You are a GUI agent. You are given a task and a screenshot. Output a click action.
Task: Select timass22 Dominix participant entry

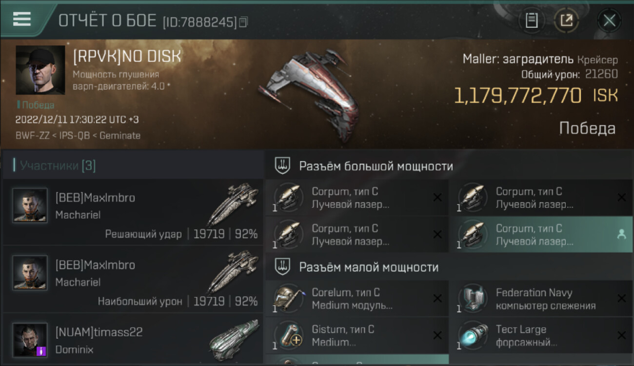point(133,339)
